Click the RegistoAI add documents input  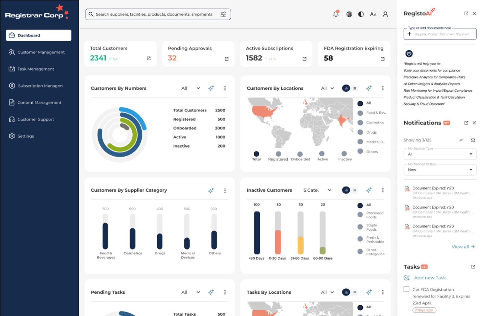point(440,34)
